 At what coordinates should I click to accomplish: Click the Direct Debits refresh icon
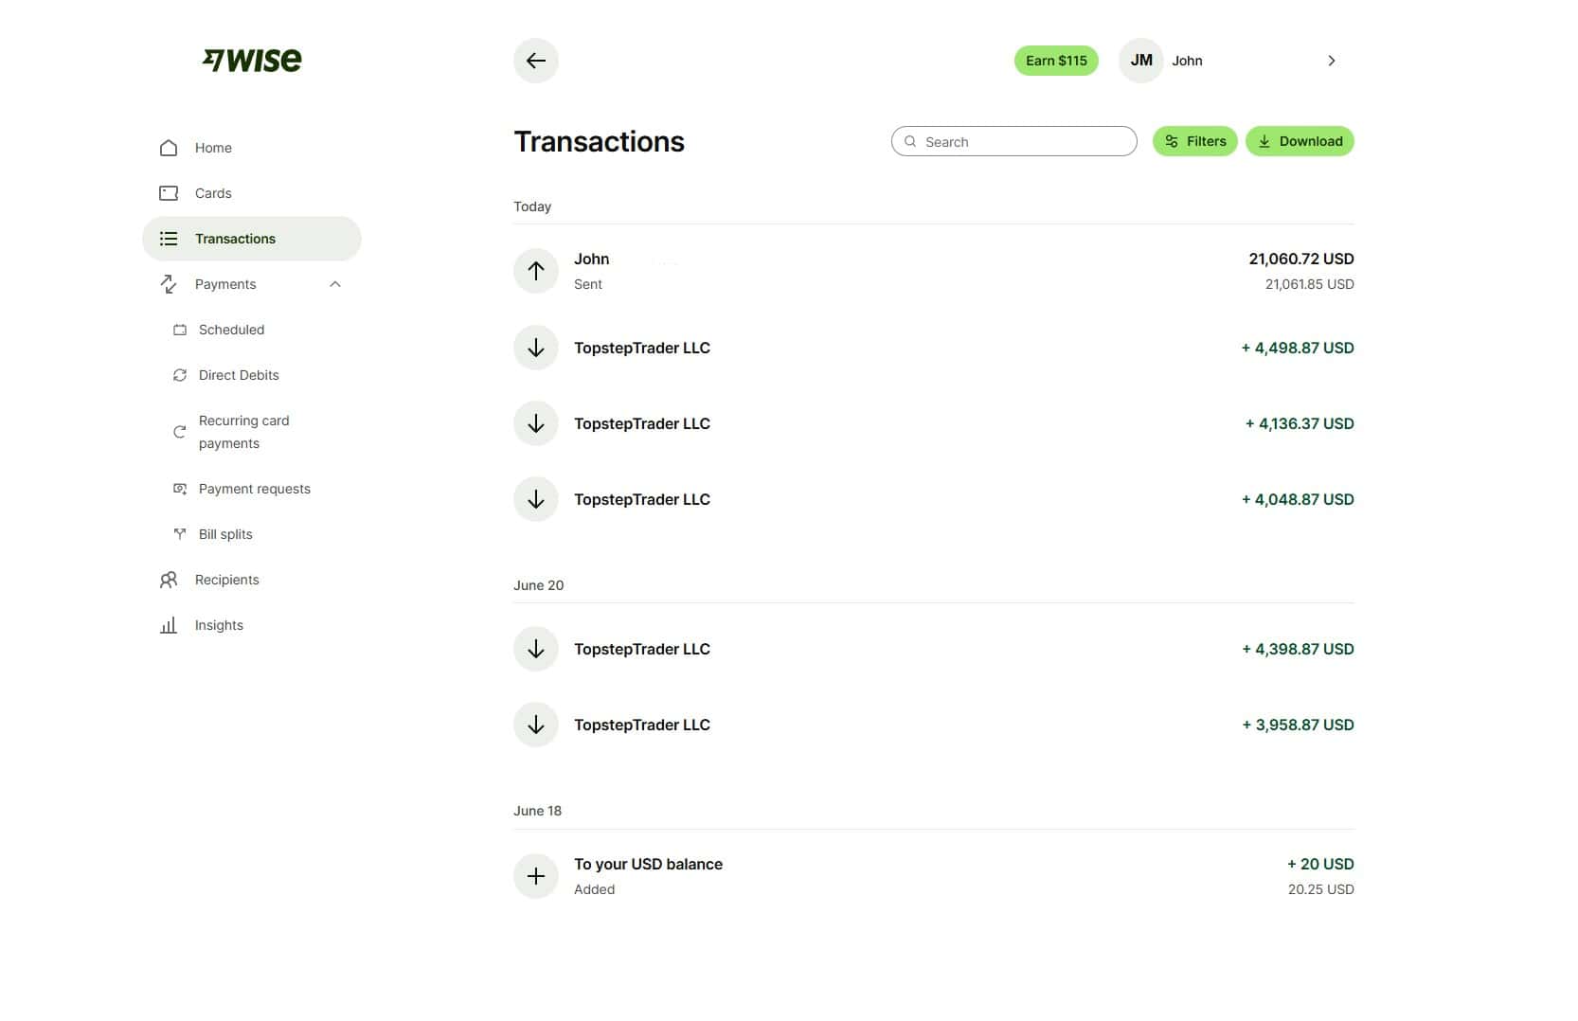[x=180, y=375]
